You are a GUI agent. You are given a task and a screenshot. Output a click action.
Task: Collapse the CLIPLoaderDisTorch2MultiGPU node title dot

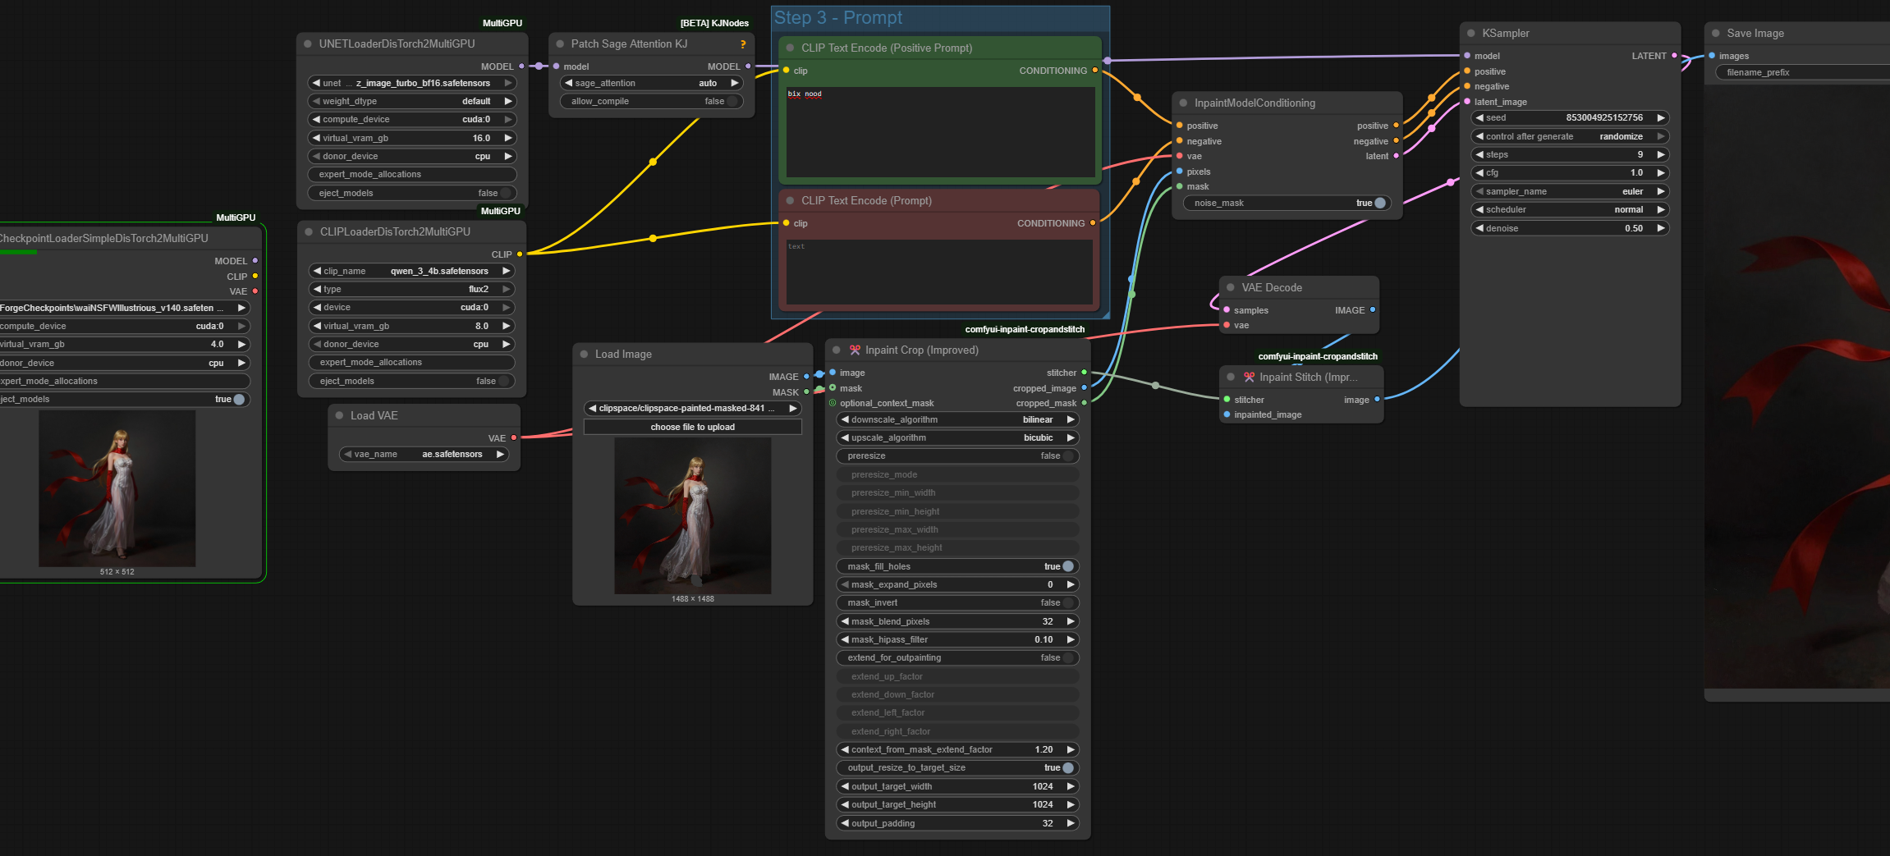[309, 232]
